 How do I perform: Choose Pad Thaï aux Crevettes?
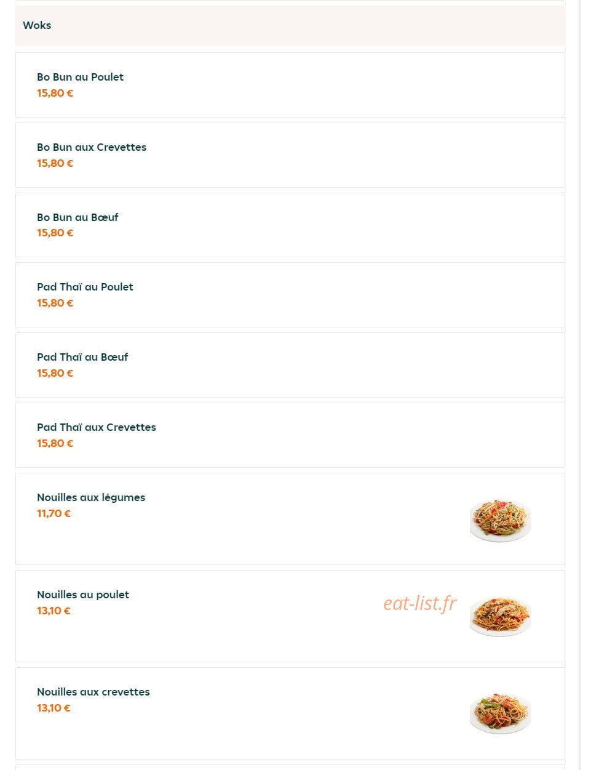[x=290, y=435]
